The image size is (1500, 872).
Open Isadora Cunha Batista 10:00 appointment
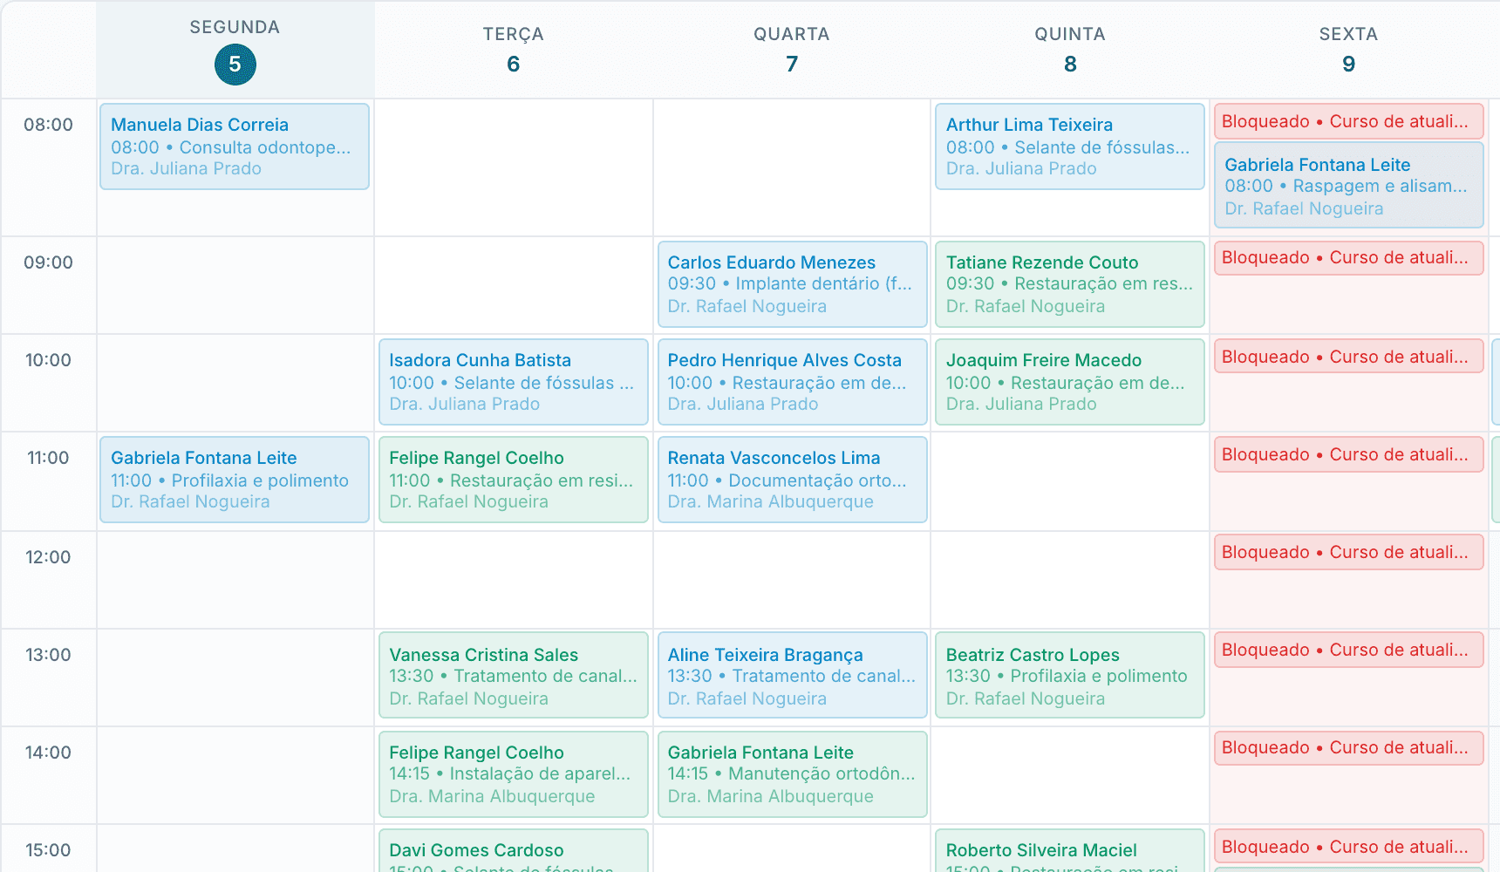pyautogui.click(x=513, y=382)
